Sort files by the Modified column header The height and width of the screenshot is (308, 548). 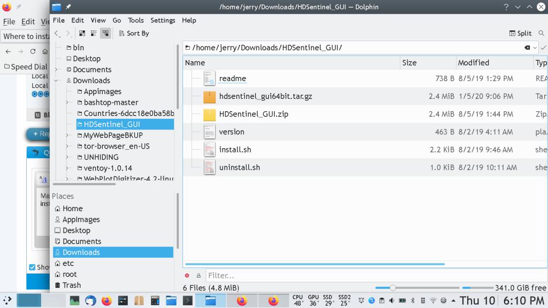[473, 63]
